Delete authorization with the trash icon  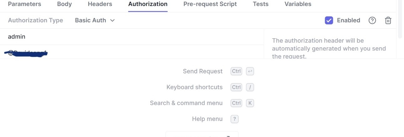388,20
